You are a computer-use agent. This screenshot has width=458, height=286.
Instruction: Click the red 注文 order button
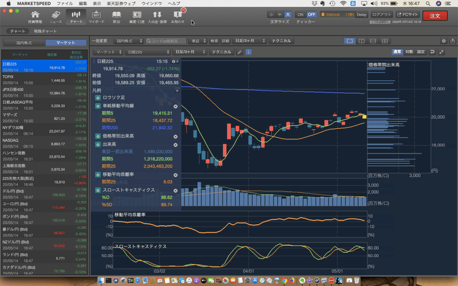(435, 16)
